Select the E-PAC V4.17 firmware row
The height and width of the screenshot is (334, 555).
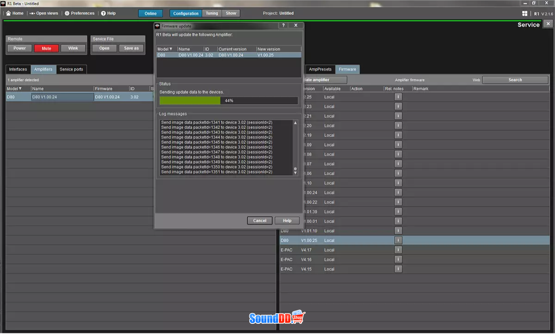coord(414,250)
